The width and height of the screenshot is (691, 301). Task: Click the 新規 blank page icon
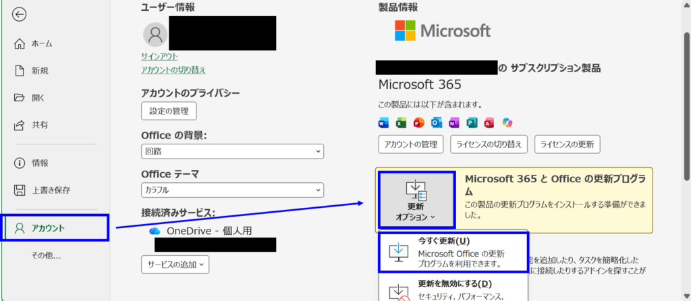[x=20, y=70]
